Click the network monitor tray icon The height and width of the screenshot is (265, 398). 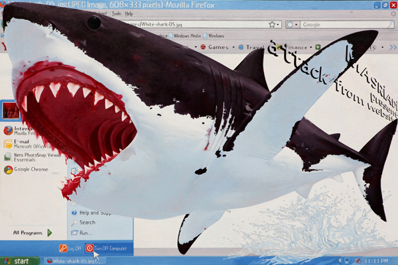click(347, 260)
